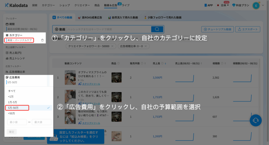
Task: Click the Kalodata logo
Action: tap(16, 5)
